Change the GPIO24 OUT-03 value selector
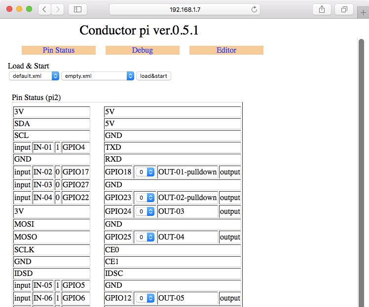Screen dimensions: 369x307 click(145, 211)
